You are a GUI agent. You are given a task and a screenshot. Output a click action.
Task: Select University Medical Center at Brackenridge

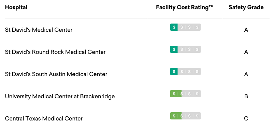[60, 96]
